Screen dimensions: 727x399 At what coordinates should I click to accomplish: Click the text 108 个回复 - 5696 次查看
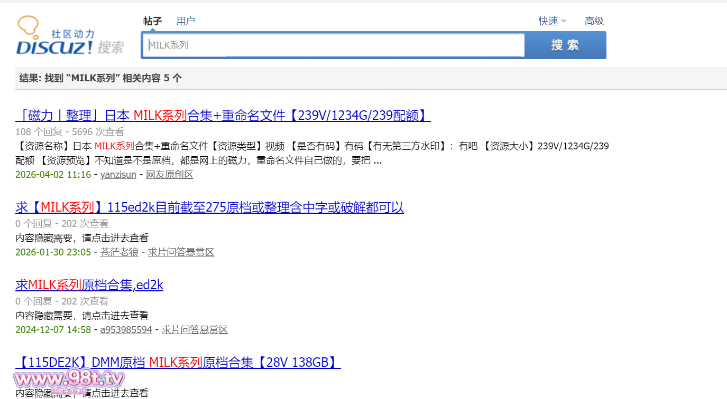click(x=70, y=132)
